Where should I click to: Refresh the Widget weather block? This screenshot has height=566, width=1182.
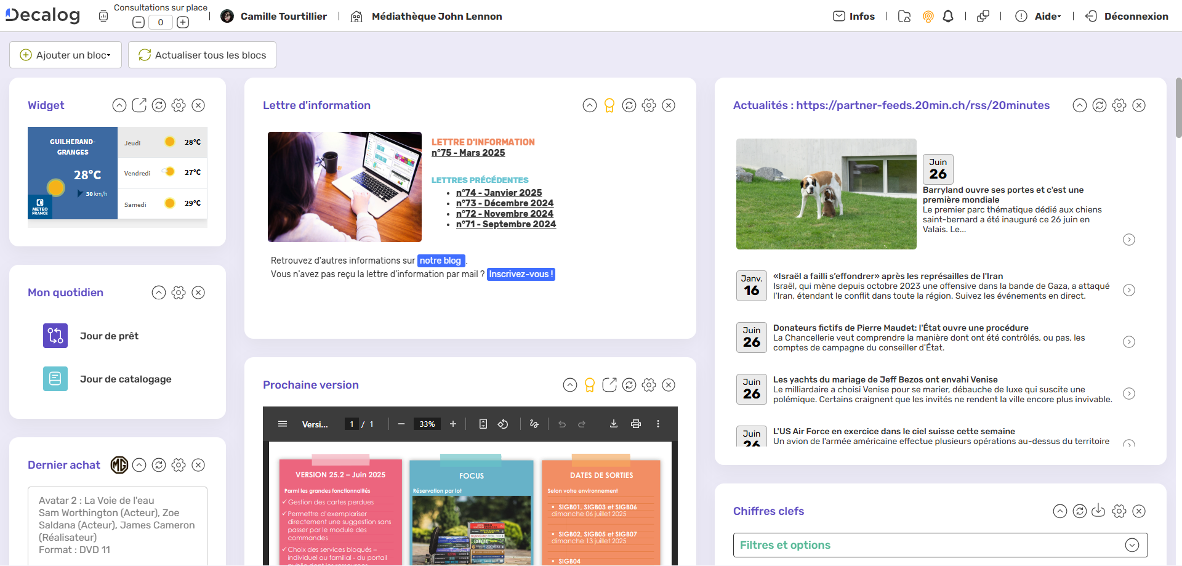pyautogui.click(x=159, y=105)
